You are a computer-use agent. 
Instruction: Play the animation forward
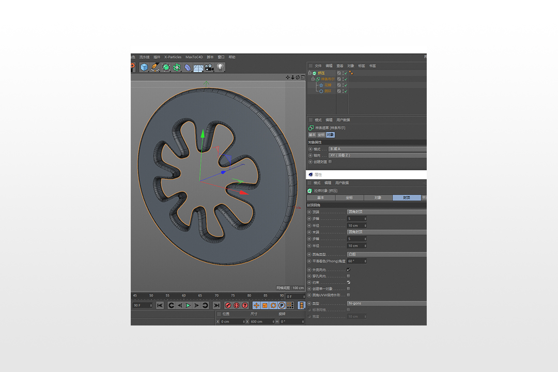point(188,305)
